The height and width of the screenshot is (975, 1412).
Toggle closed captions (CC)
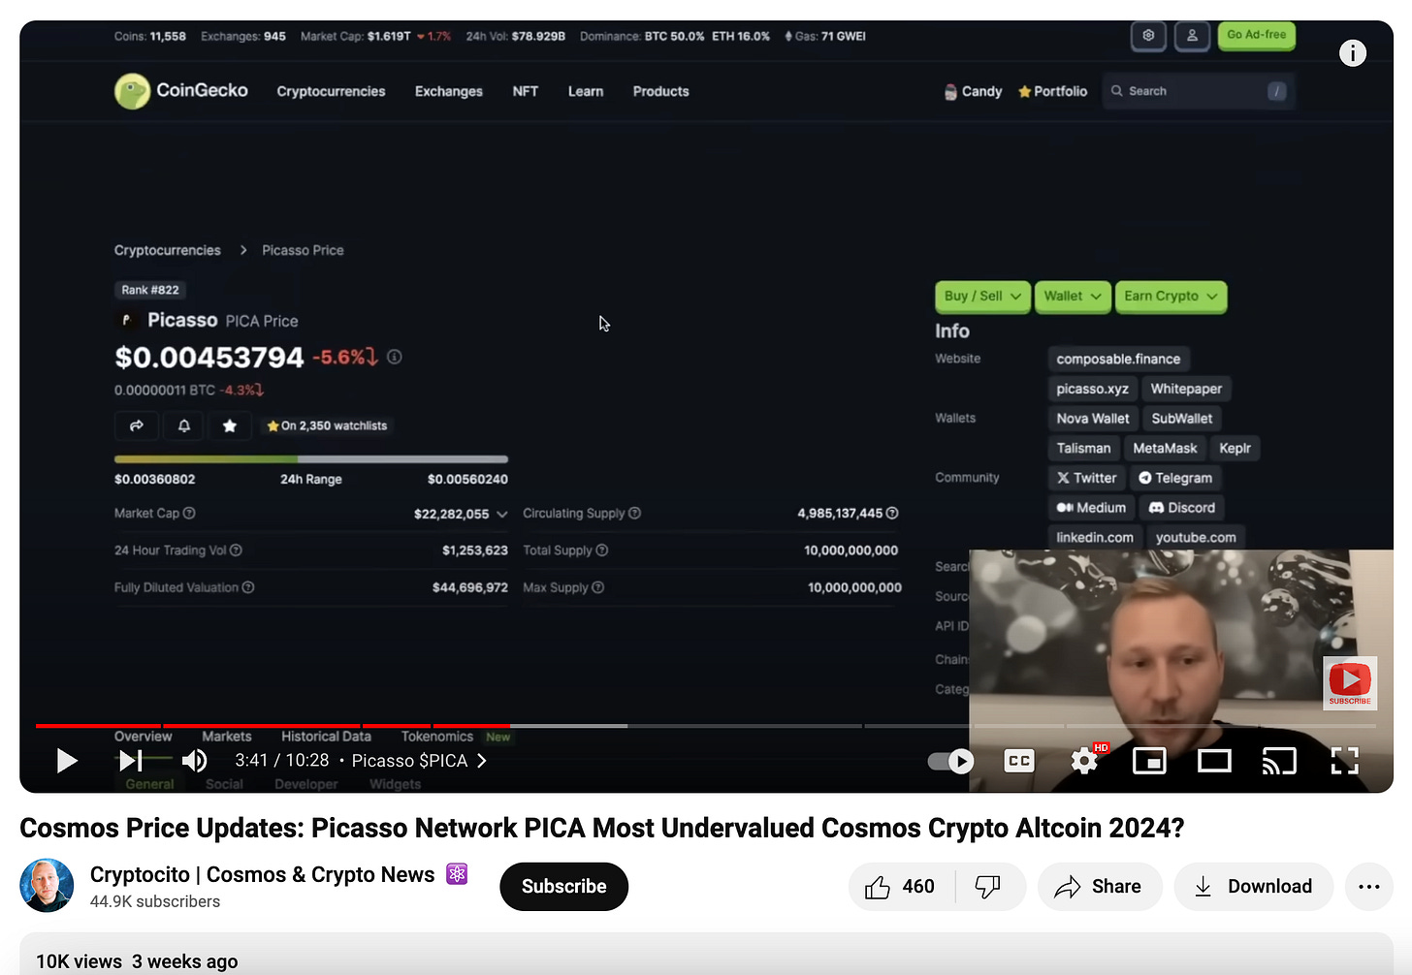click(1019, 761)
